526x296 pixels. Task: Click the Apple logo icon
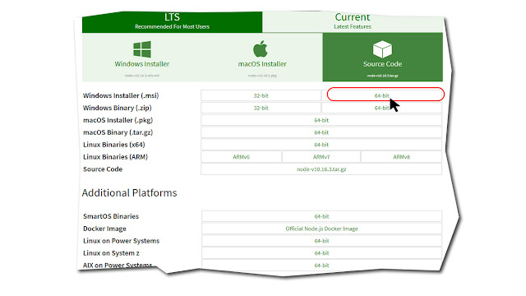click(x=261, y=49)
